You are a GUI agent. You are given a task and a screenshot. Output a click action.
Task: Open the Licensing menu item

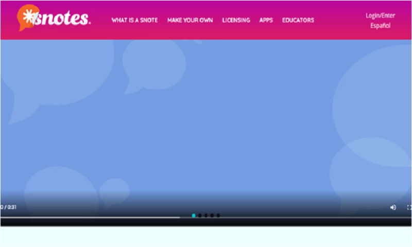[236, 20]
